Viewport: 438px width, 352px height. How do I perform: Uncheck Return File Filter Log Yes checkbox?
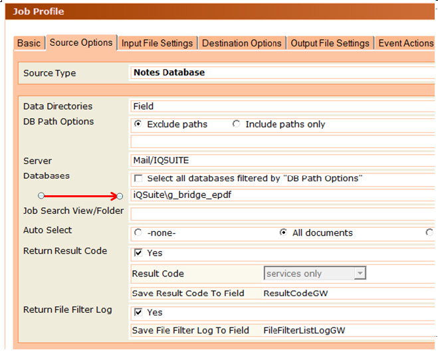pos(138,312)
